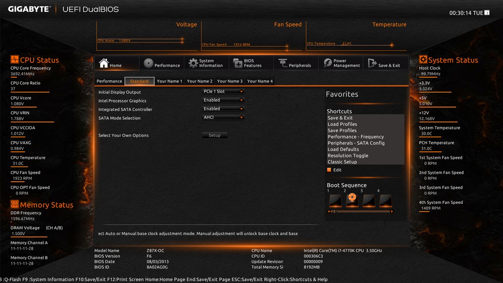Click the Setup button
The width and height of the screenshot is (503, 283).
[x=215, y=136]
